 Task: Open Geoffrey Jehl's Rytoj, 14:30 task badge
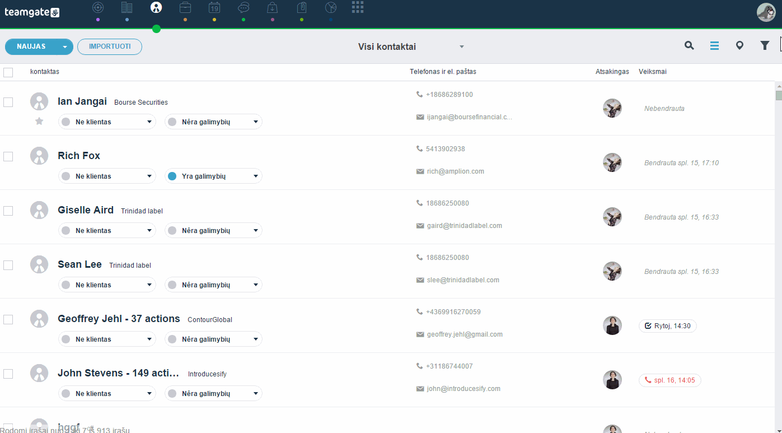coord(668,326)
